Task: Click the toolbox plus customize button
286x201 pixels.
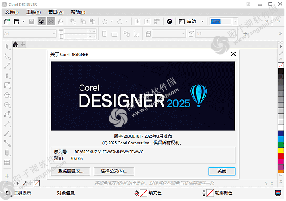Action: coord(7,176)
